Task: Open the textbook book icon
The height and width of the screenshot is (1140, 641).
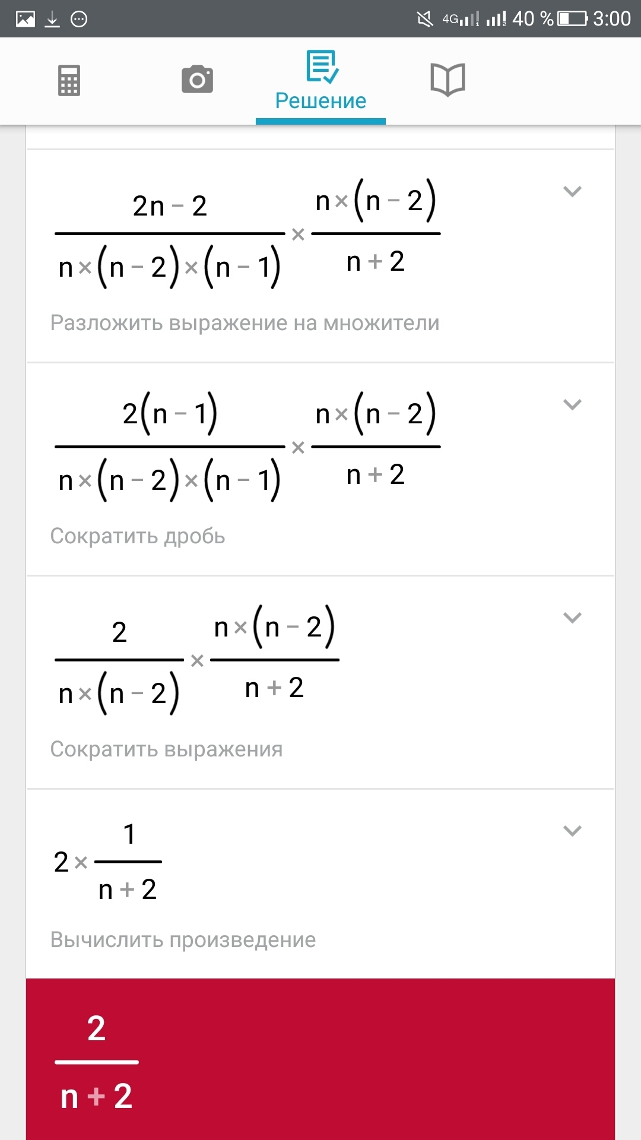Action: coord(448,80)
